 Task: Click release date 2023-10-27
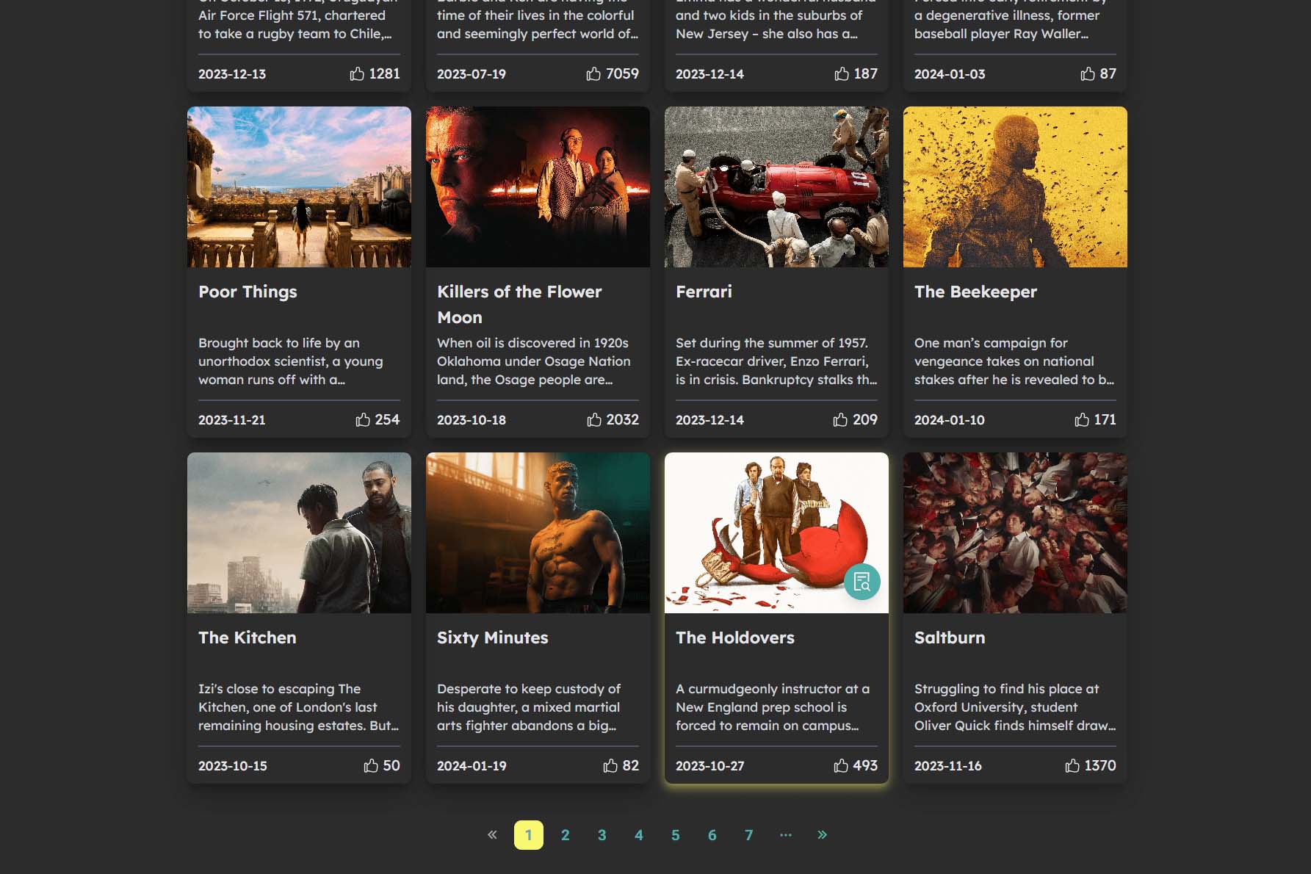pyautogui.click(x=710, y=766)
